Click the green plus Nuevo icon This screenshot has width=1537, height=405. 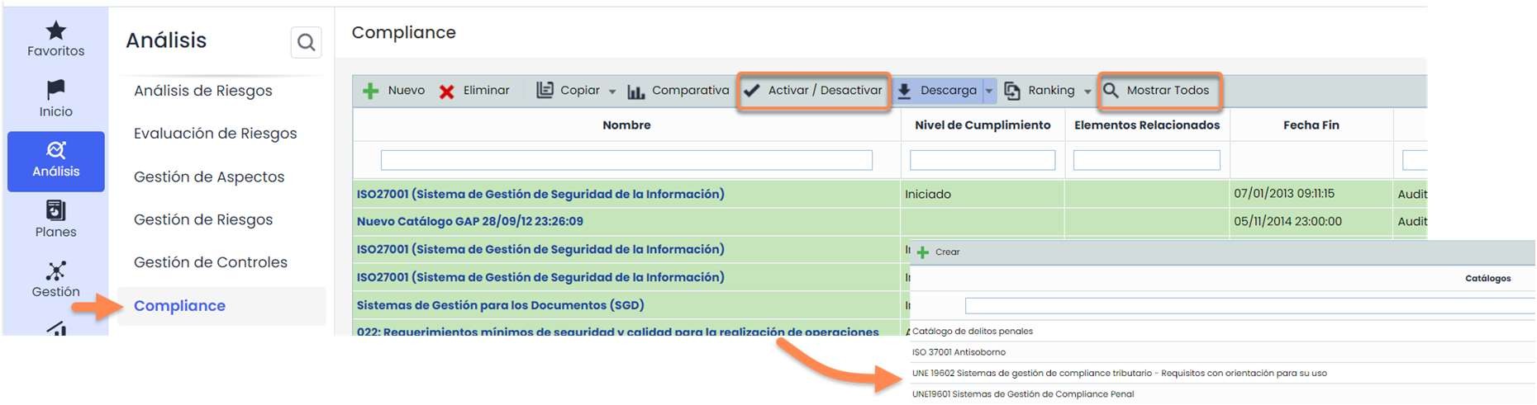371,91
